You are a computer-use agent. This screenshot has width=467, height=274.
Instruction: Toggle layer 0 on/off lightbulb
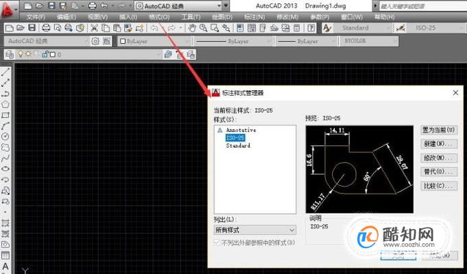click(21, 55)
